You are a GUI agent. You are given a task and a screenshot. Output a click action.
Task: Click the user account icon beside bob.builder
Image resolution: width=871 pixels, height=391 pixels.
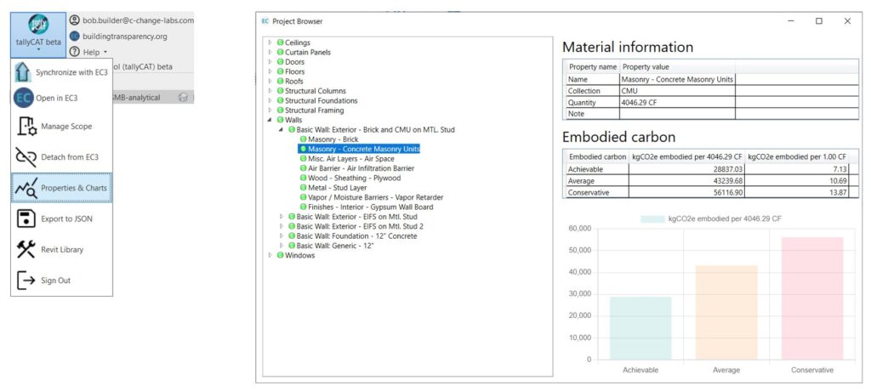(x=75, y=20)
